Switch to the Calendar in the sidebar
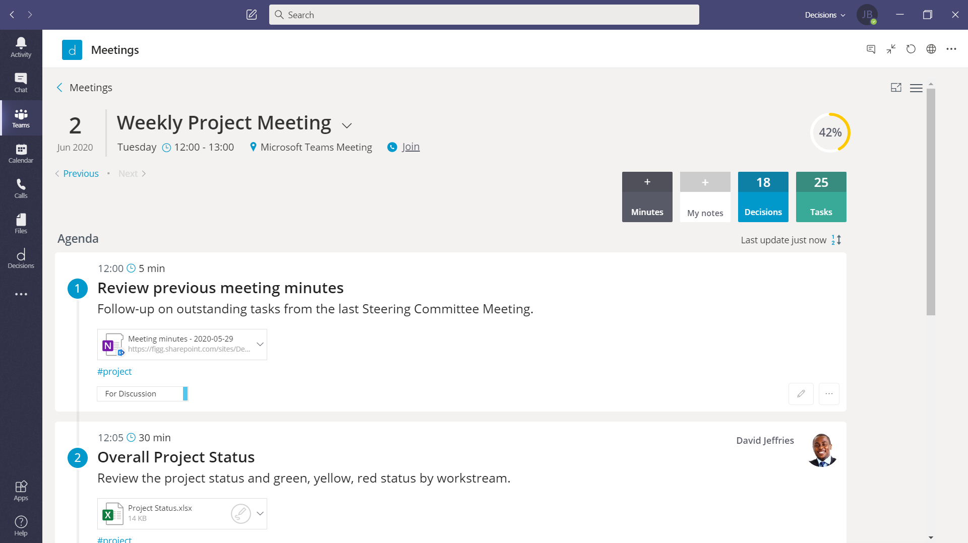The image size is (968, 543). pos(21,153)
